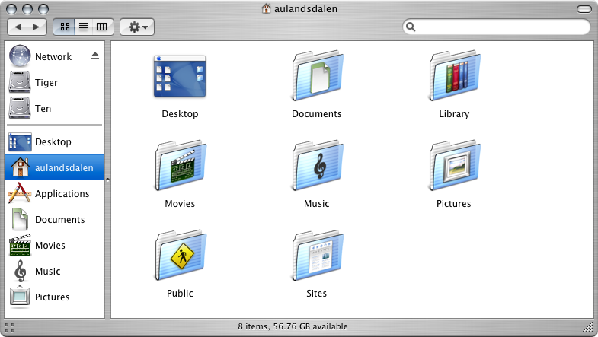Viewport: 598px width, 337px height.
Task: Toggle toolbar with the pill button
Action: pyautogui.click(x=584, y=9)
